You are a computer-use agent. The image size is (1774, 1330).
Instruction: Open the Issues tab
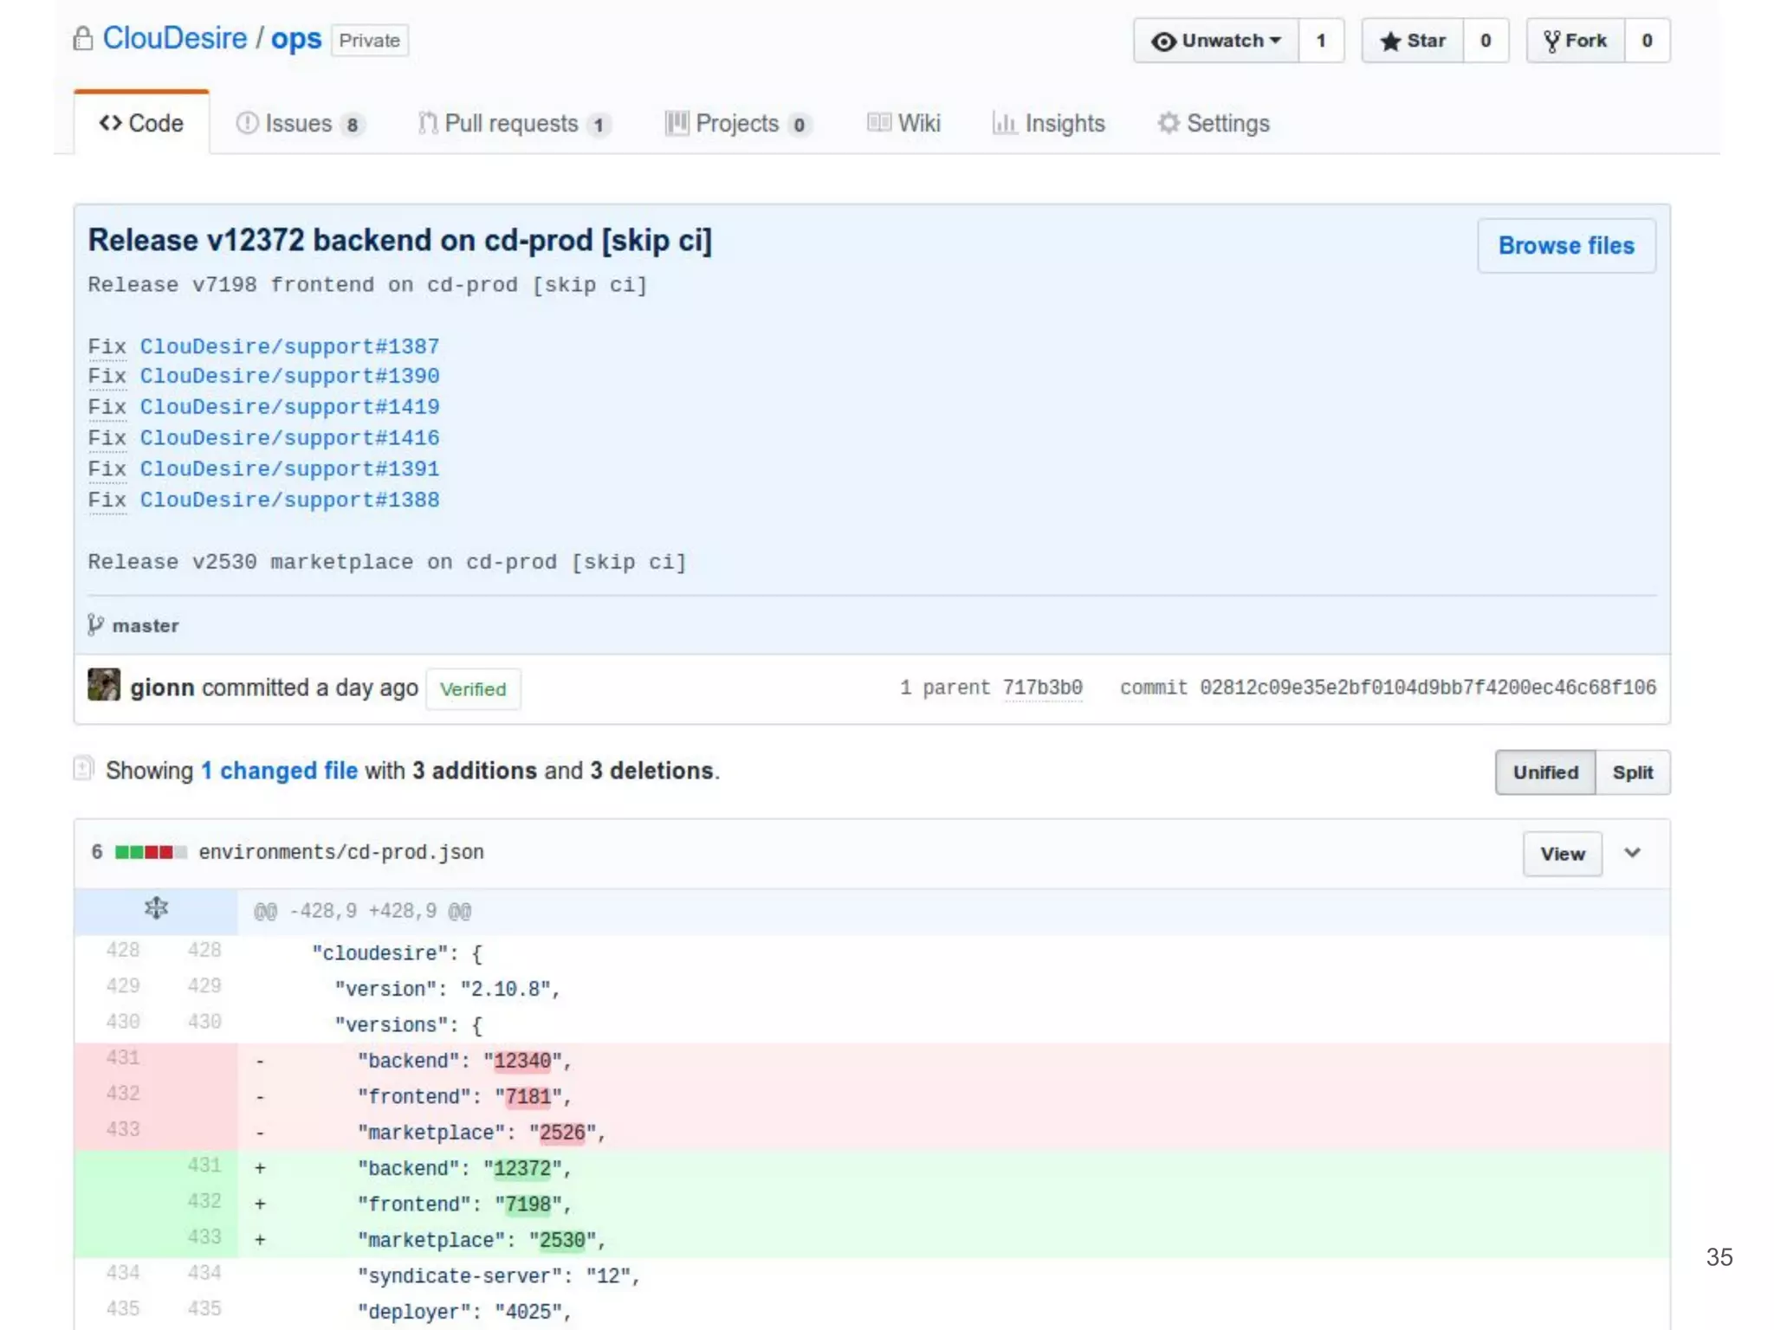pos(299,124)
